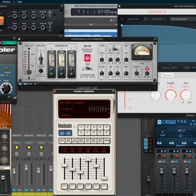Image resolution: width=196 pixels, height=196 pixels.
Task: Toggle the Lexicon Power button
Action: (x=107, y=141)
